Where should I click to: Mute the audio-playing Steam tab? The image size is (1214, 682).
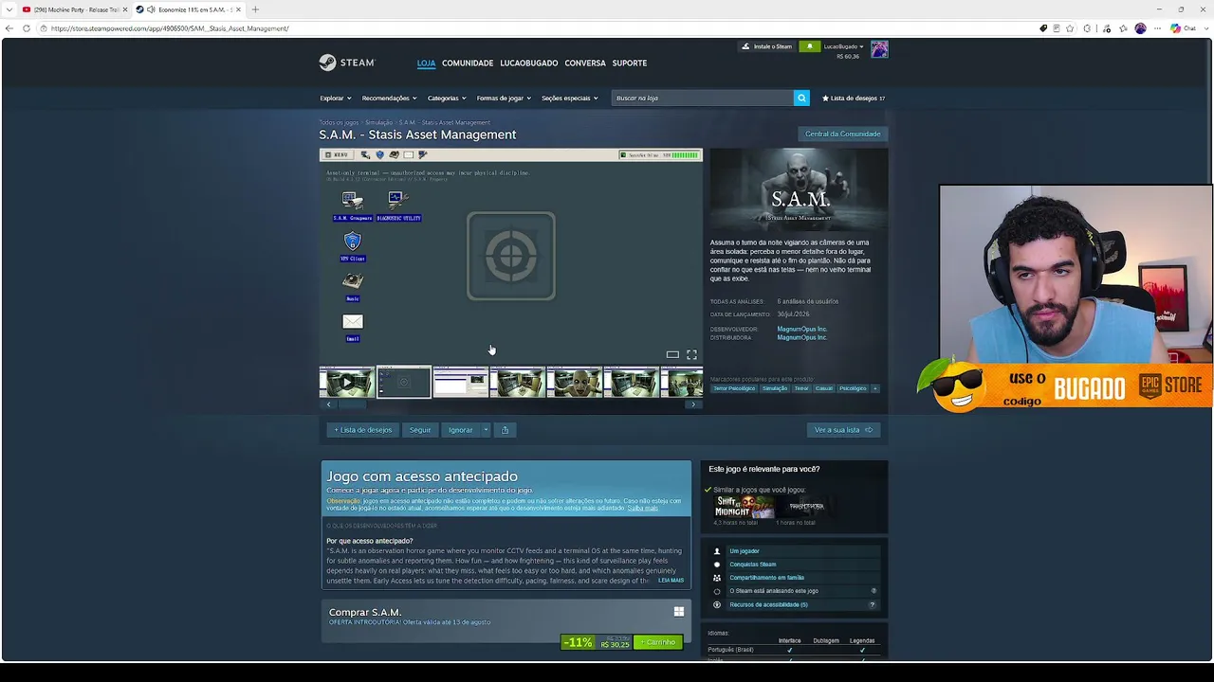pos(151,9)
